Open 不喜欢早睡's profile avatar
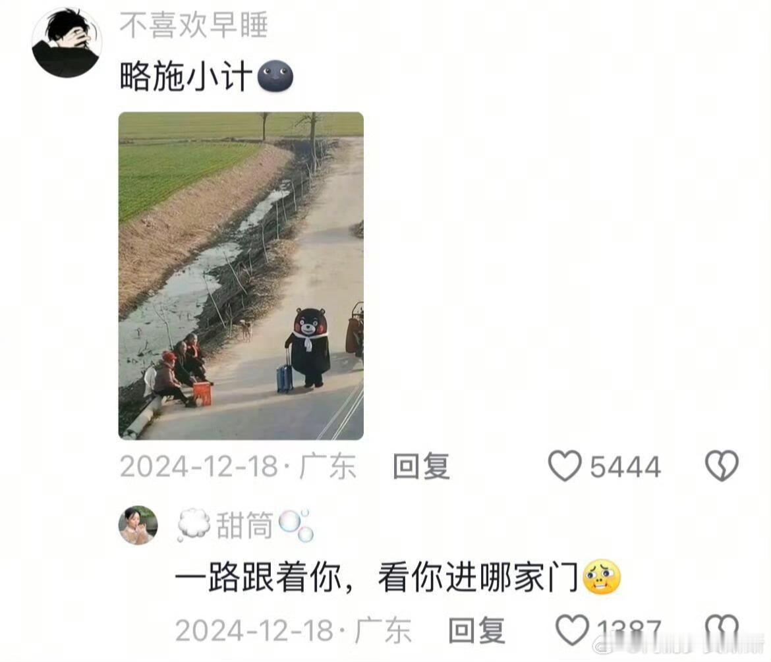Viewport: 771px width, 662px height. tap(67, 42)
